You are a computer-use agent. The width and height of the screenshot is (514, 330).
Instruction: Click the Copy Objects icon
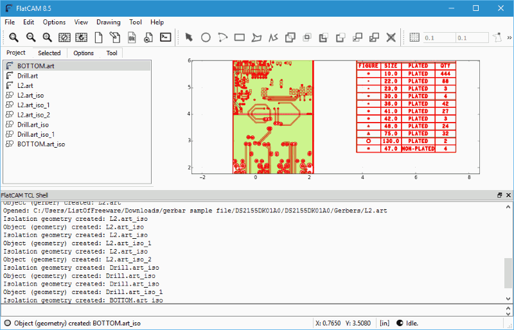tap(374, 37)
